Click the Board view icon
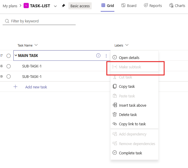The width and height of the screenshot is (188, 168). [123, 6]
